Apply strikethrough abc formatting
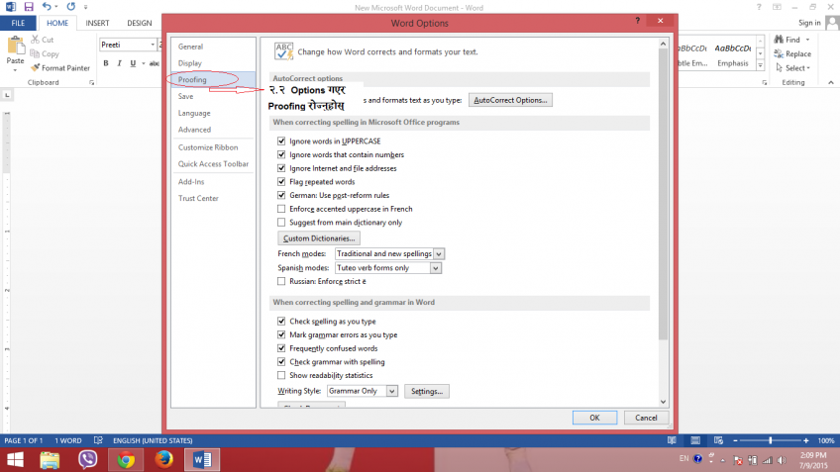The width and height of the screenshot is (840, 472). tap(155, 63)
